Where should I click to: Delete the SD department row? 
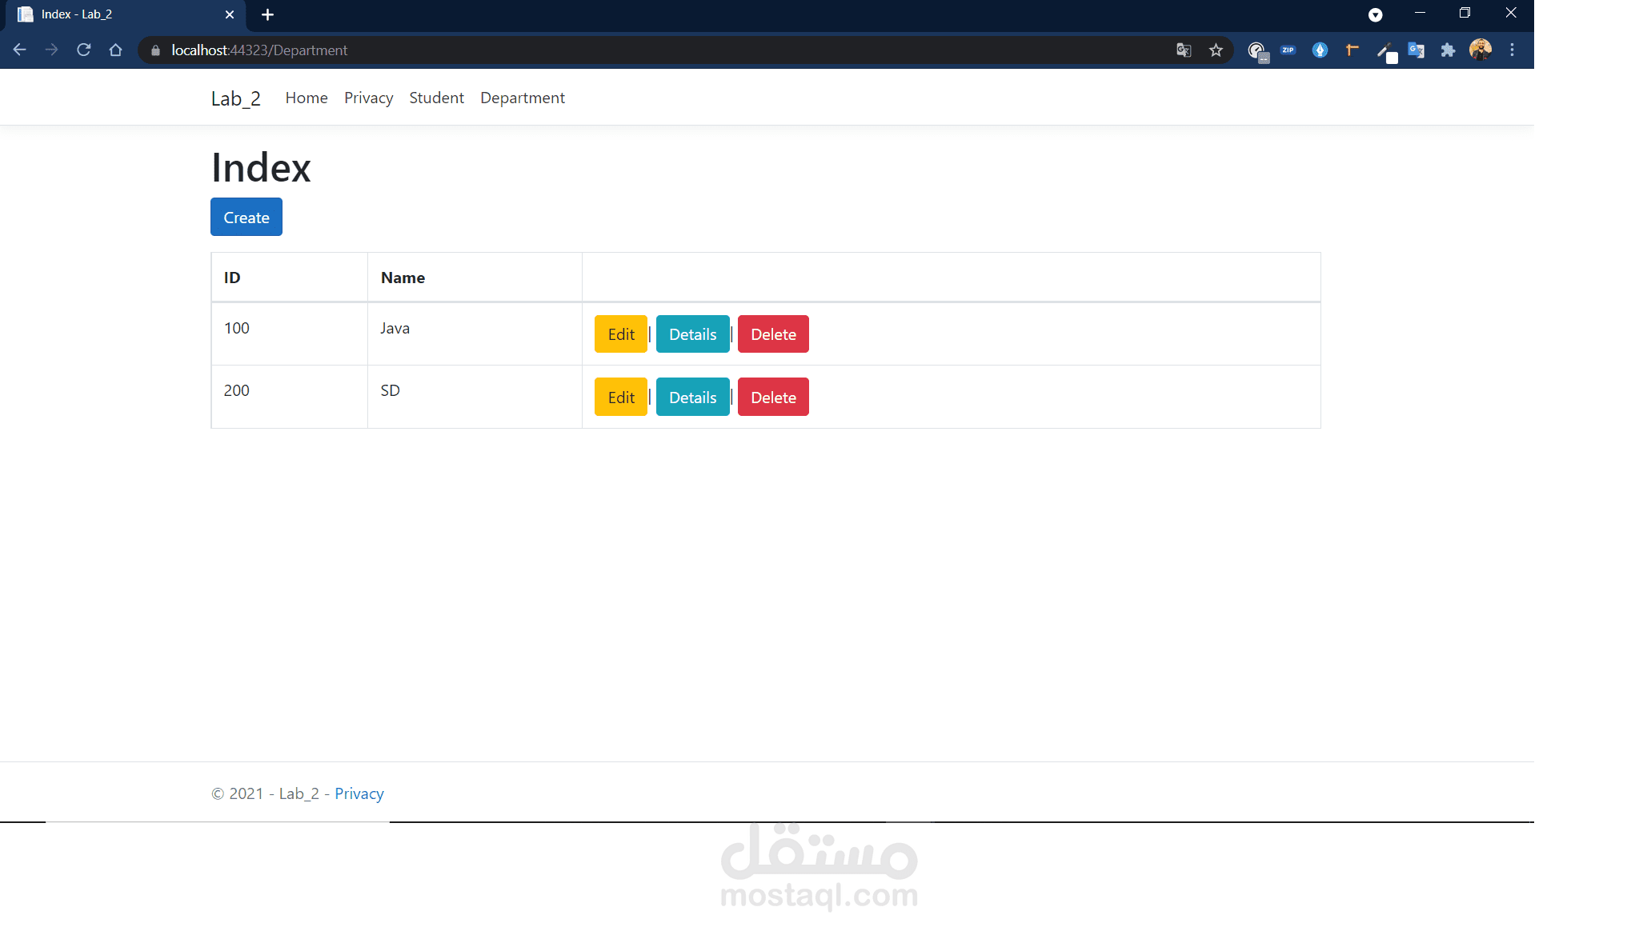(772, 398)
